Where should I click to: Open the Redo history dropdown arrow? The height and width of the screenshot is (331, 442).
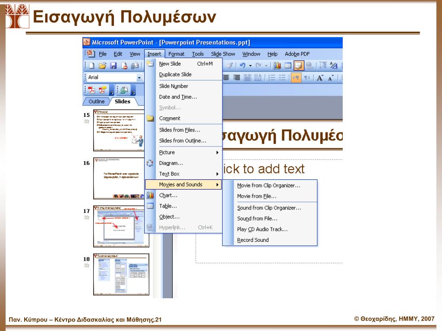point(266,66)
